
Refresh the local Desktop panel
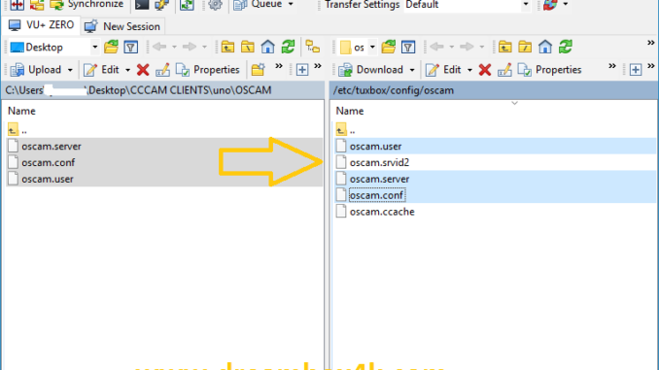tap(288, 47)
